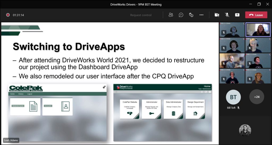The width and height of the screenshot is (272, 145).
Task: Click the refresh icon in the DriveWorks dashboard bar
Action: tap(206, 92)
